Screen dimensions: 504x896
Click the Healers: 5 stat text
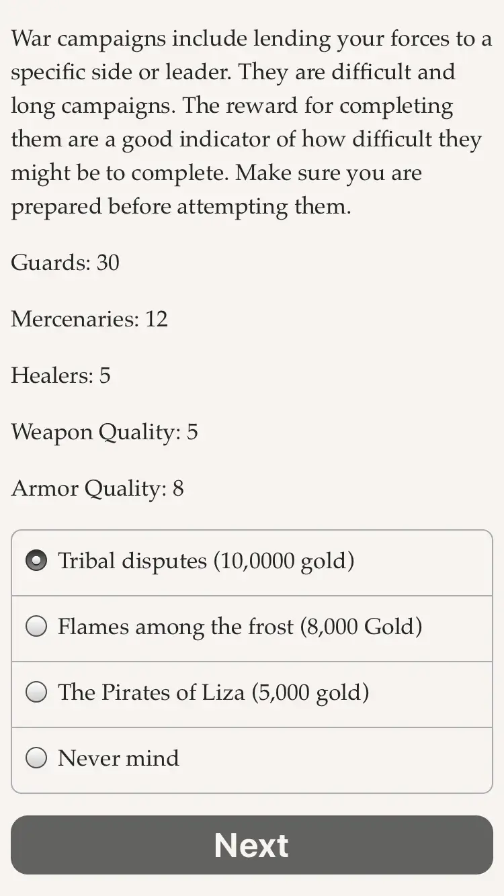(61, 376)
